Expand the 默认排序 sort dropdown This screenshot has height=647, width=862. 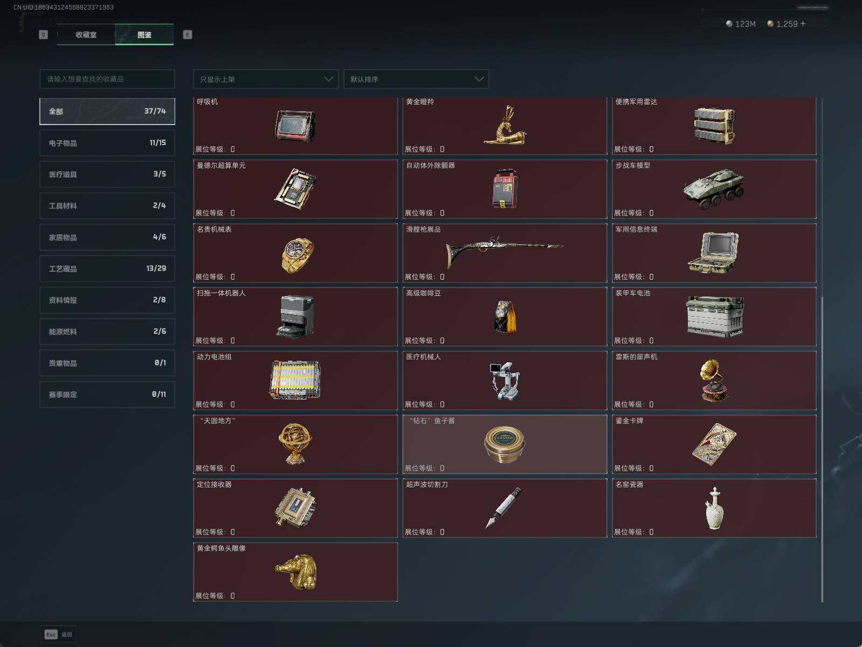416,79
